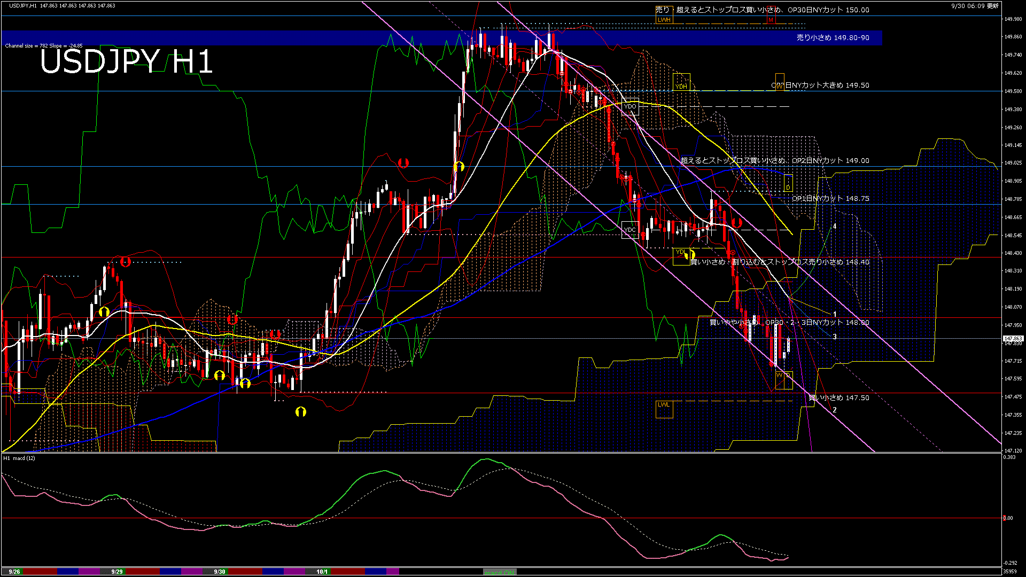This screenshot has width=1026, height=577.
Task: Click the Channel size 782 Slope text
Action: coord(44,46)
